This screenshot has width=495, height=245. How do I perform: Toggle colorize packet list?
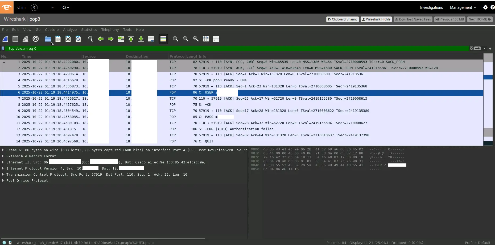click(163, 39)
